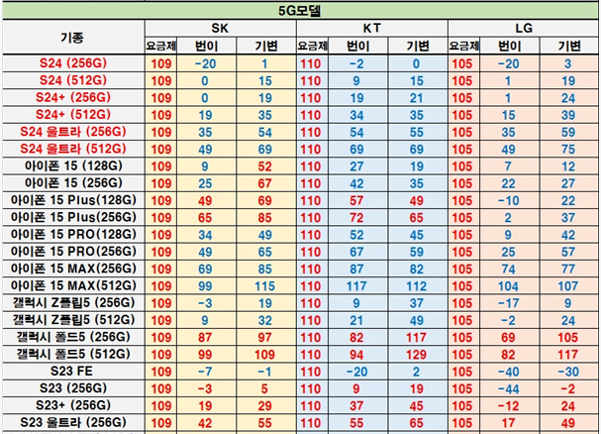Click SK 기변 value '52' in 아이폰 15 (128G) row
The height and width of the screenshot is (434, 601).
[x=264, y=166]
